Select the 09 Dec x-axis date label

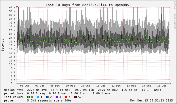(x=70, y=86)
